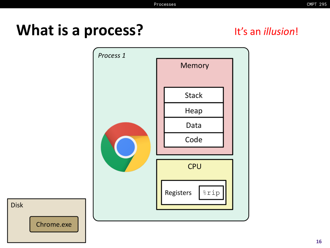Click the 'CMPT 295' course label
330x248 pixels.
point(317,4)
